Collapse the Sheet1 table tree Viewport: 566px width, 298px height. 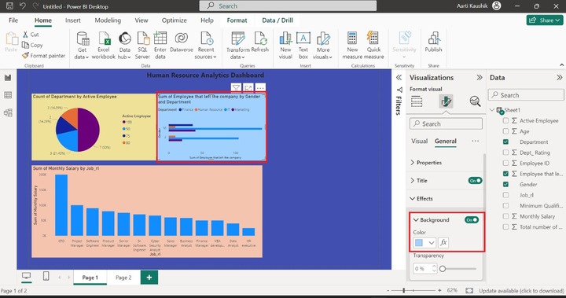(492, 110)
